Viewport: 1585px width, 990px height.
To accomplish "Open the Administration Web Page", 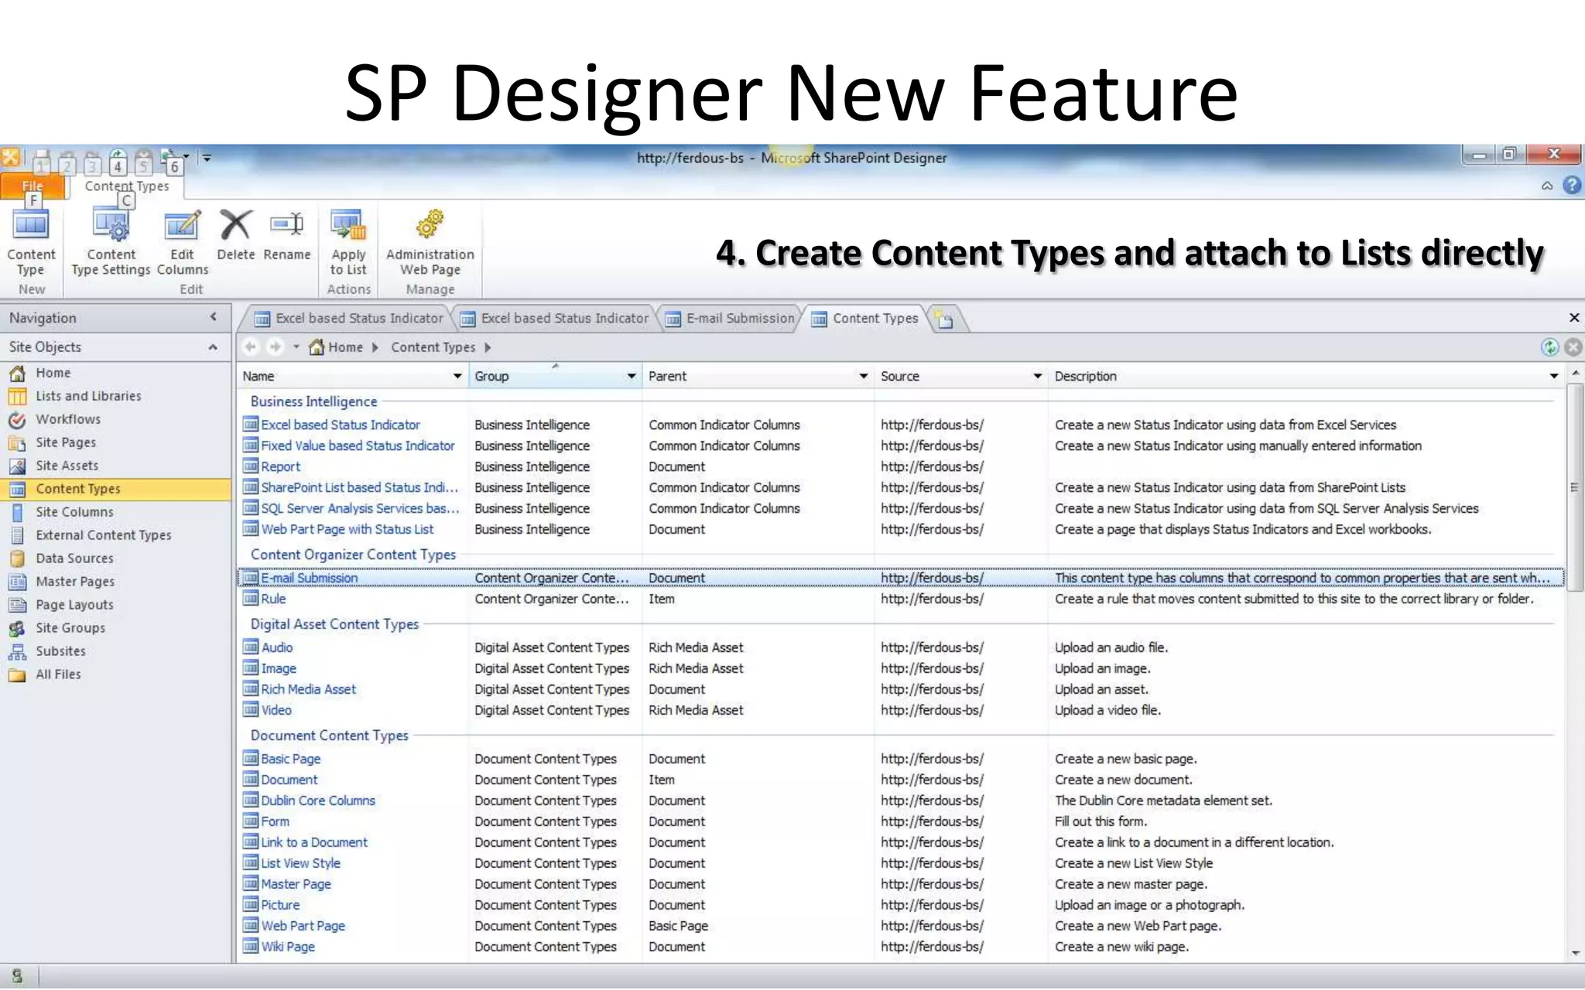I will click(430, 242).
